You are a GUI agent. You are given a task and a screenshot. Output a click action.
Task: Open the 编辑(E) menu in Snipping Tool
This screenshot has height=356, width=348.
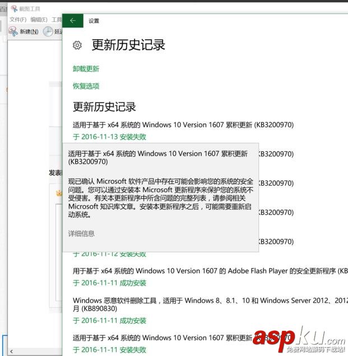coord(39,20)
